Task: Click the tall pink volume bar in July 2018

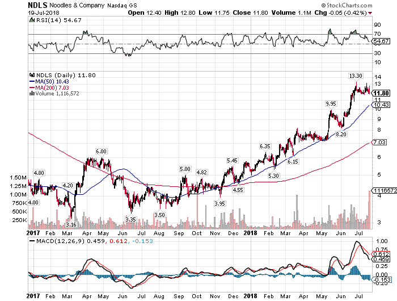Action: [x=369, y=210]
